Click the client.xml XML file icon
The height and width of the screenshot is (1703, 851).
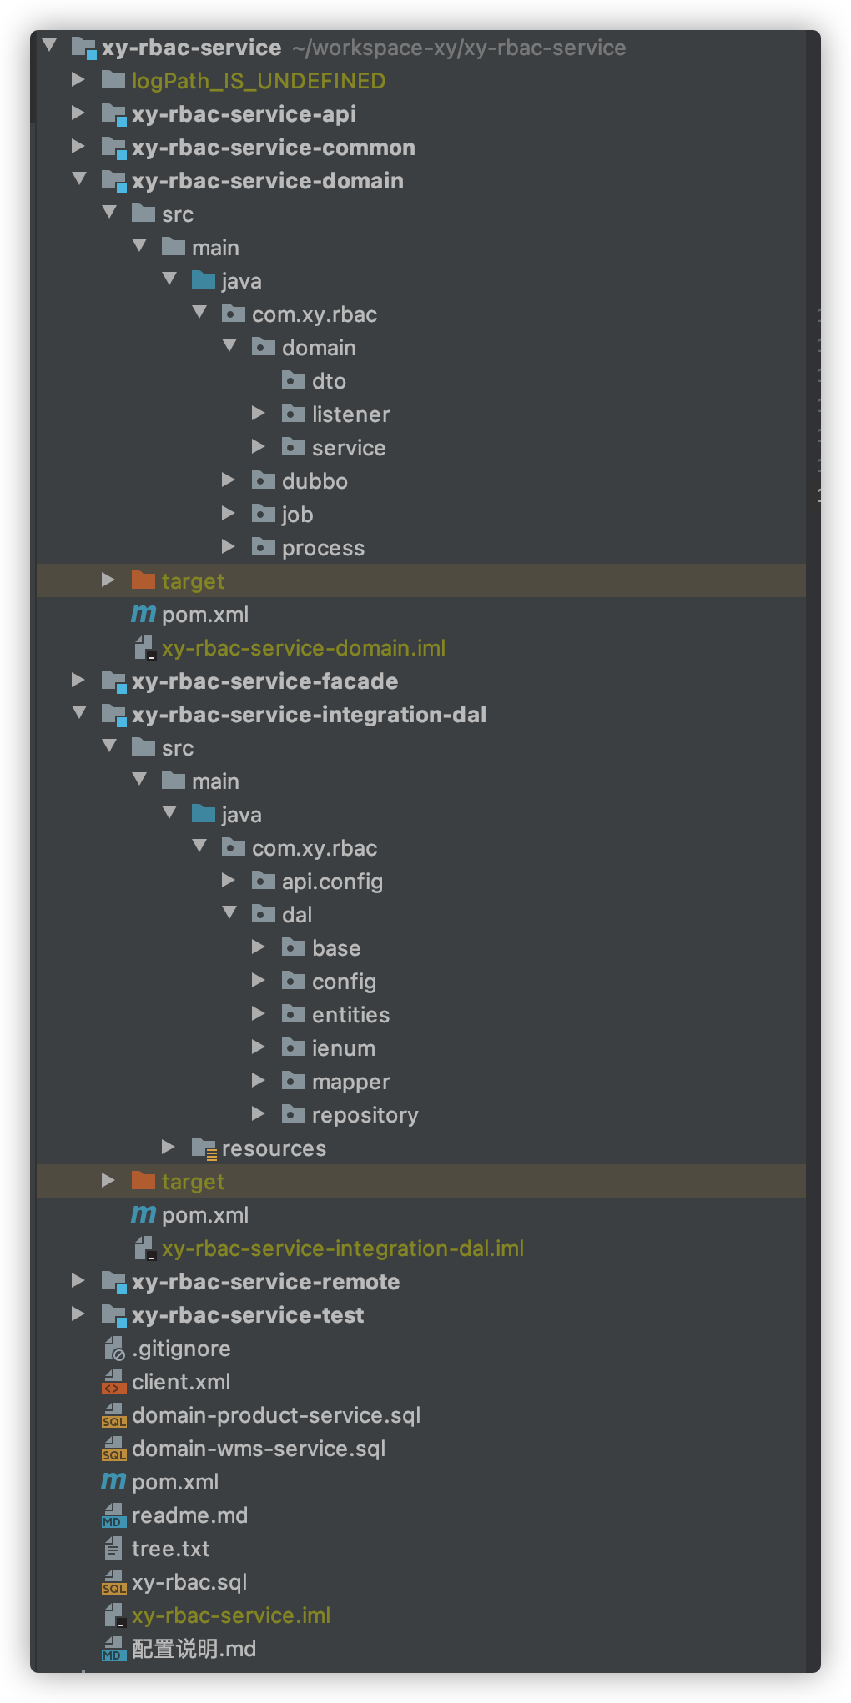pyautogui.click(x=114, y=1382)
